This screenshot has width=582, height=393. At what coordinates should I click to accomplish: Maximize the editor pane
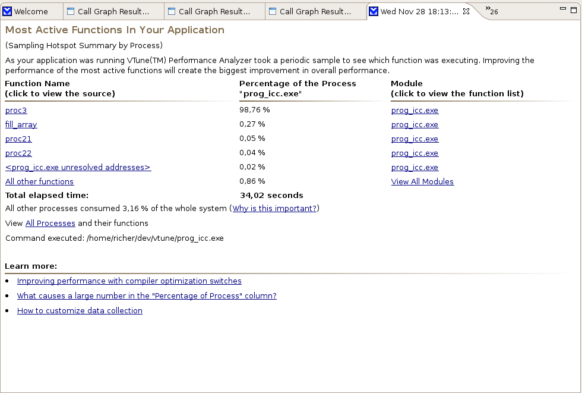[x=575, y=10]
